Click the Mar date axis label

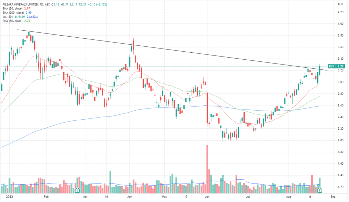[85, 197]
